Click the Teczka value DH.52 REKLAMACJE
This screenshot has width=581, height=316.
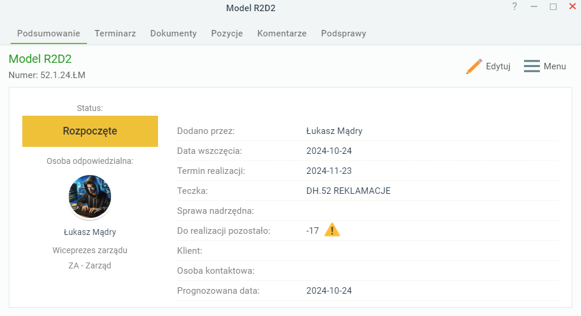348,191
